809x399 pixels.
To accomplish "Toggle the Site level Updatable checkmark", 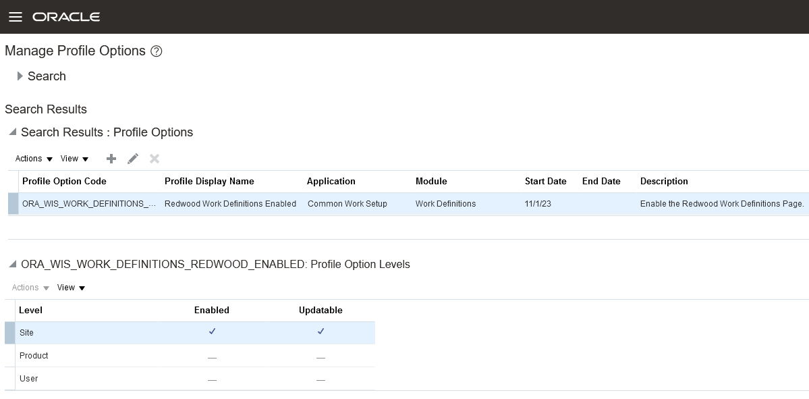I will click(x=320, y=331).
